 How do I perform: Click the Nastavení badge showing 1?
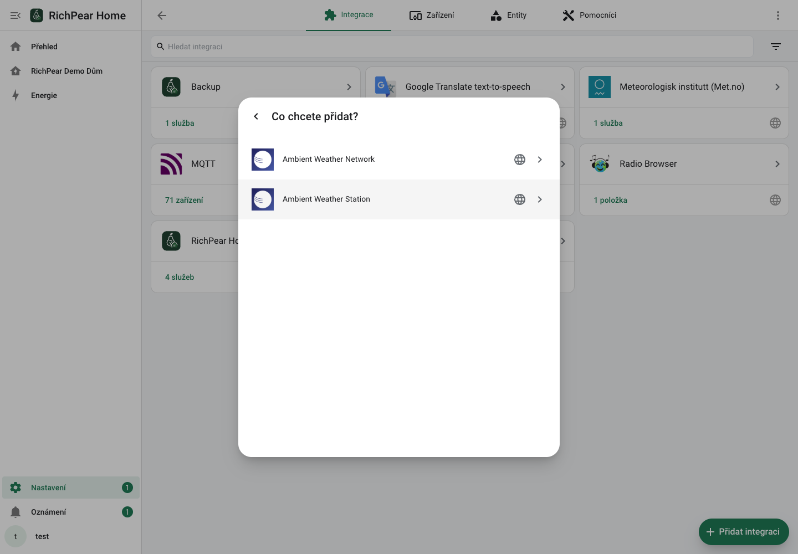127,488
